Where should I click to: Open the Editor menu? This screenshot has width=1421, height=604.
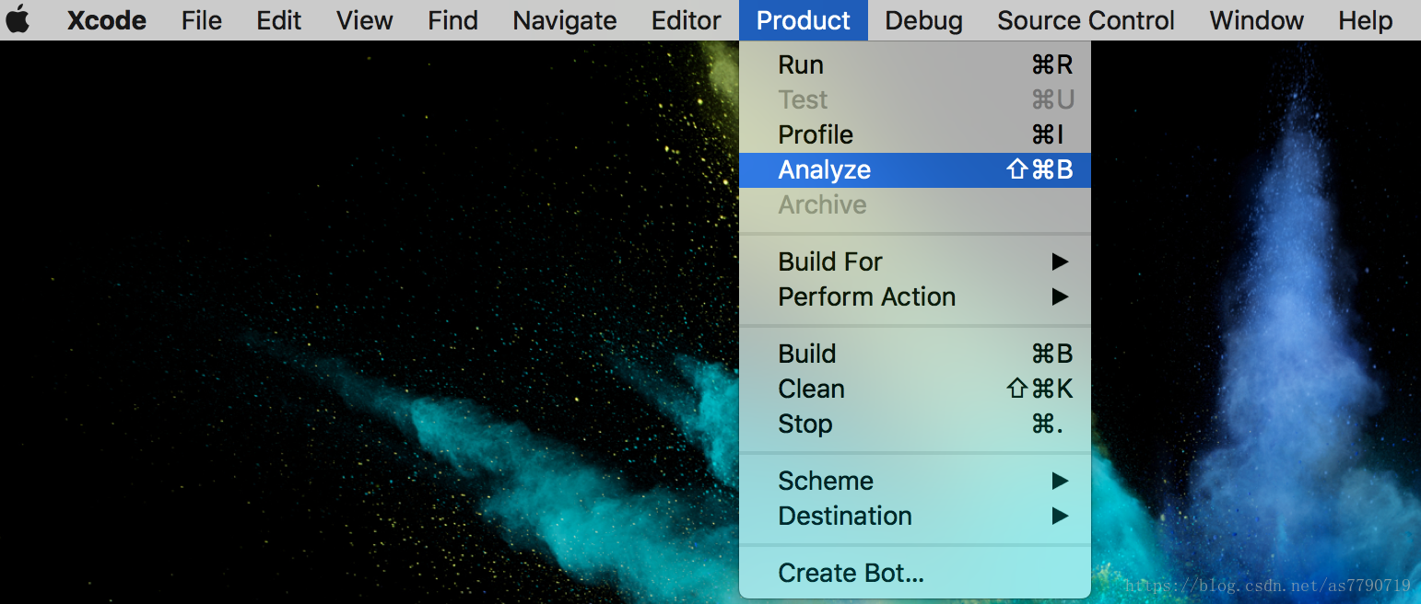(687, 20)
